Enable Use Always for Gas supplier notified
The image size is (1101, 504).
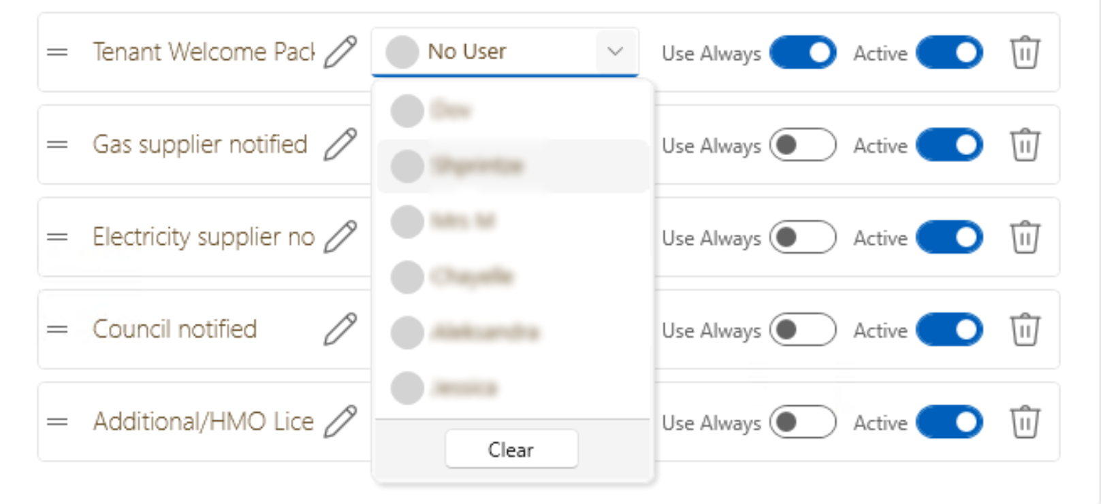pos(803,145)
